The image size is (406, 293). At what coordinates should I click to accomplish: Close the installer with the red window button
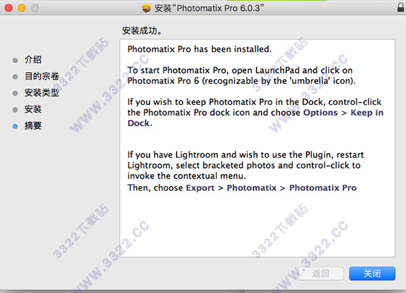9,7
